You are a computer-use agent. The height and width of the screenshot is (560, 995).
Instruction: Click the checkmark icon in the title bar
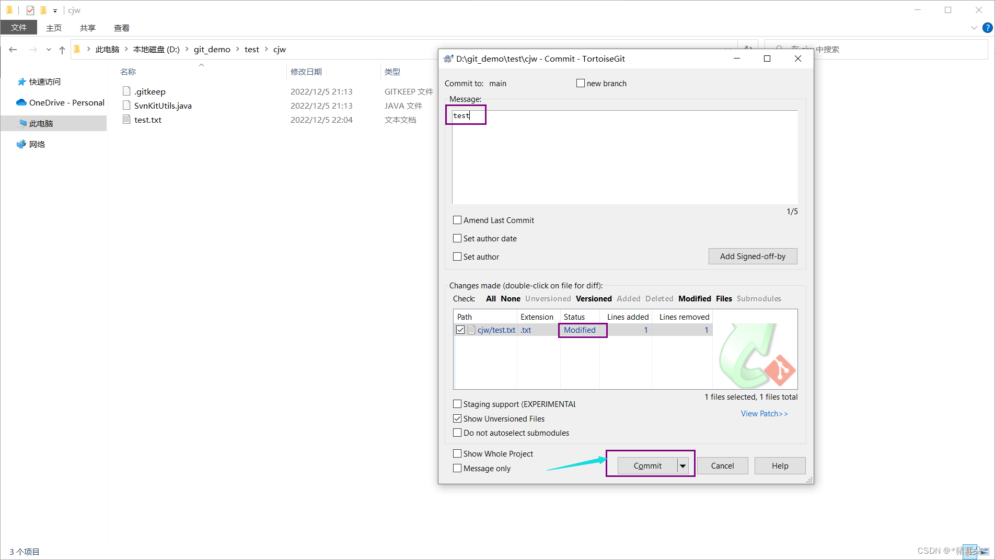30,9
